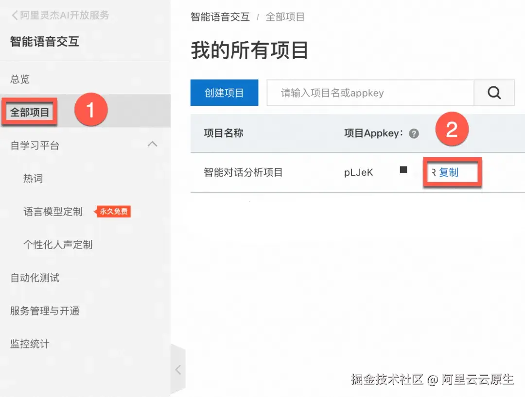The height and width of the screenshot is (397, 525).
Task: Click the 永久免费 badge beside 语言模型定制
Action: [x=113, y=211]
